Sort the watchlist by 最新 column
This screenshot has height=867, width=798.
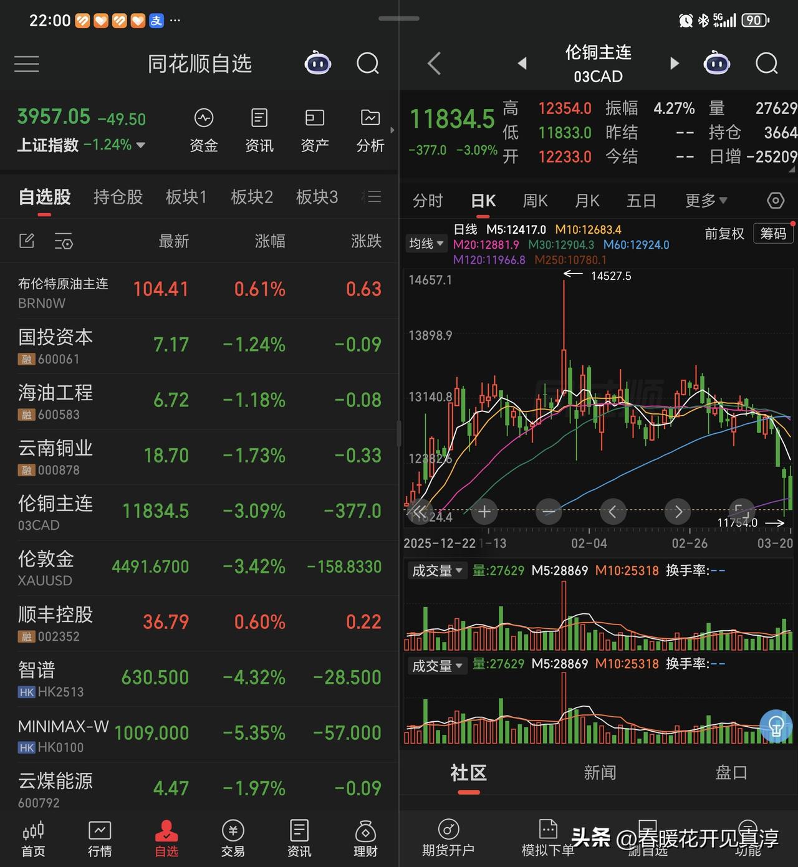pyautogui.click(x=173, y=241)
